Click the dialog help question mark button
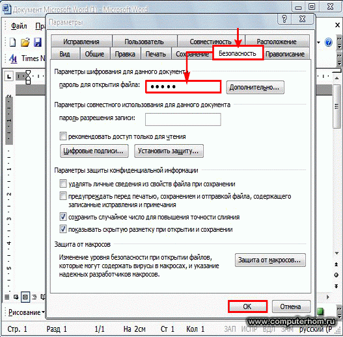 pyautogui.click(x=284, y=19)
